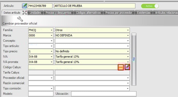Switch to the Unidades tab
This screenshot has height=97, width=178.
pos(35,13)
